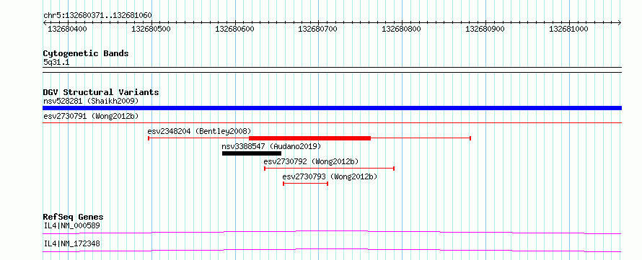
Task: Click the blue nsv528281 variant bar
Action: coord(333,108)
